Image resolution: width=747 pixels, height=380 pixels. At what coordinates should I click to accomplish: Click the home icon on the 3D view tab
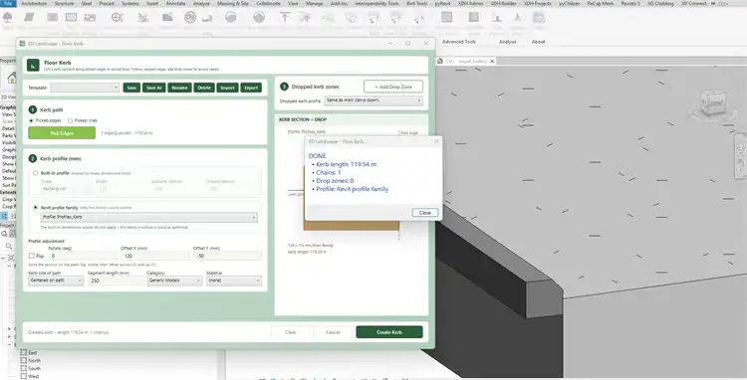point(440,61)
